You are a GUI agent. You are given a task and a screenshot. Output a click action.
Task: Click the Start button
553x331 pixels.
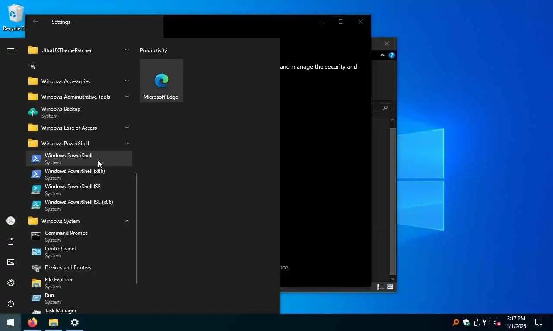[x=10, y=322]
